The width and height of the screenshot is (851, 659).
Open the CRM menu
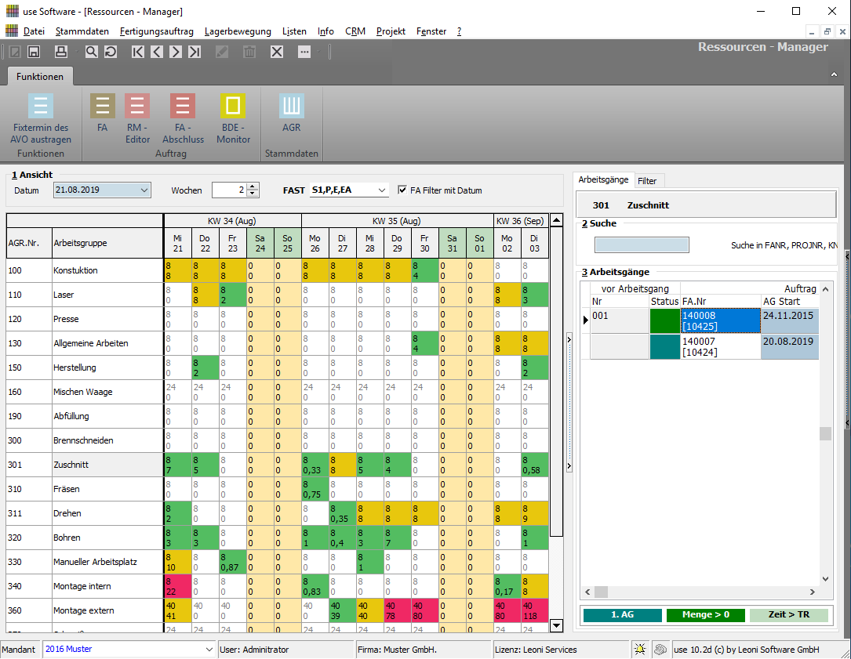point(355,31)
